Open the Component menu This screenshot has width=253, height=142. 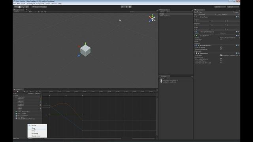[x=40, y=4]
